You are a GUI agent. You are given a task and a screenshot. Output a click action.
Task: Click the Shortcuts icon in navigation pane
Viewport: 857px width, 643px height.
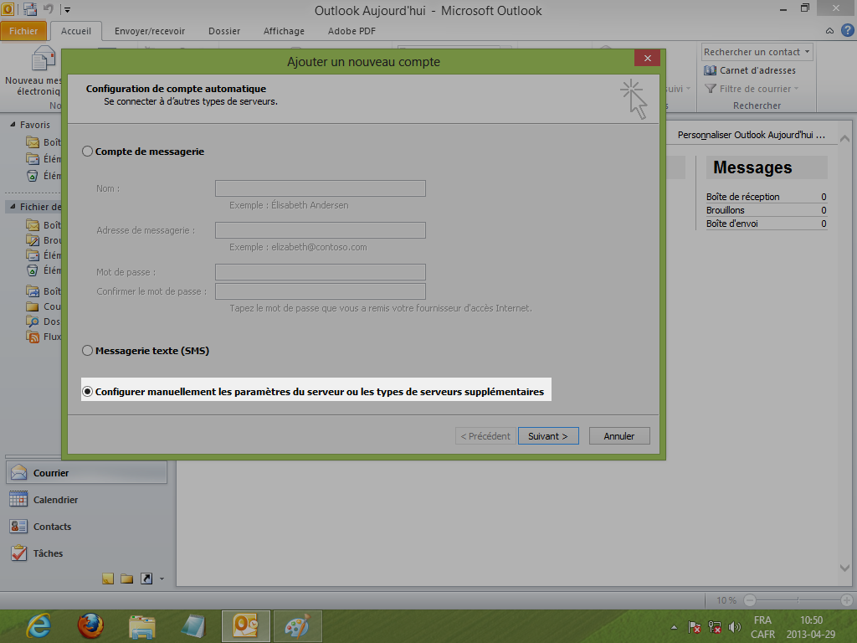[x=146, y=579]
